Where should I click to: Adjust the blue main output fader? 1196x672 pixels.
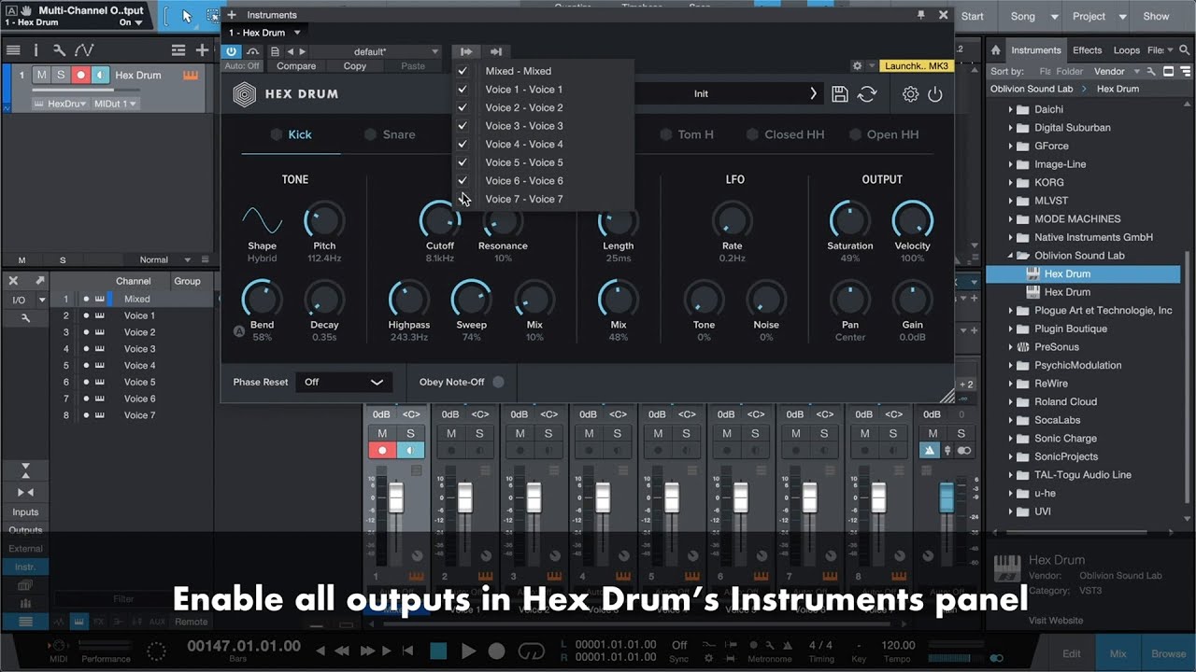pos(947,497)
